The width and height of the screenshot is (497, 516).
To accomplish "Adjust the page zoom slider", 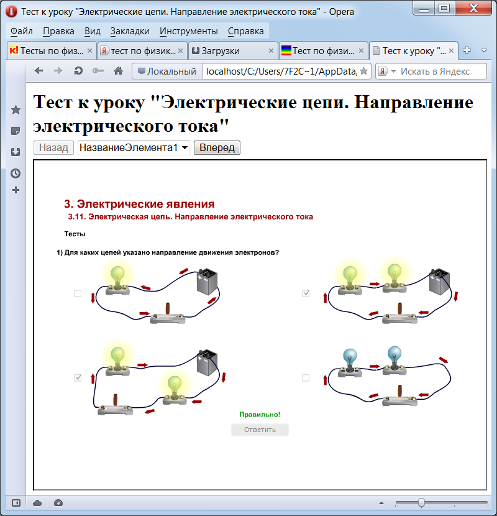I will coord(421,503).
